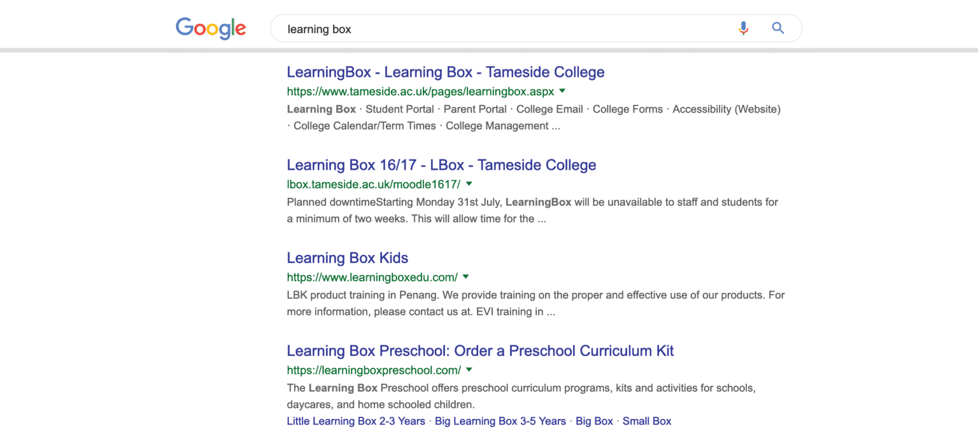Click the Google logo

click(211, 29)
